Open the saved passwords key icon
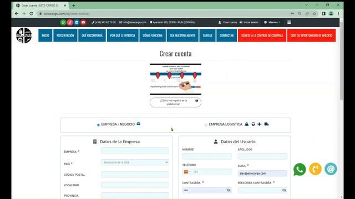The height and width of the screenshot is (199, 355). click(x=292, y=13)
